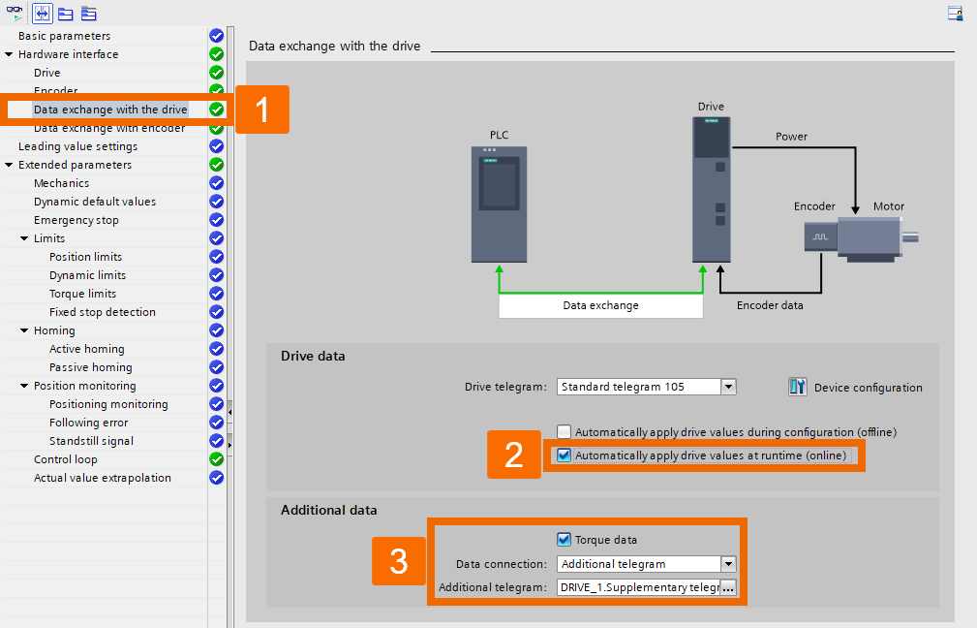The width and height of the screenshot is (977, 628).
Task: Click the green check icon beside Drive
Action: coord(215,73)
